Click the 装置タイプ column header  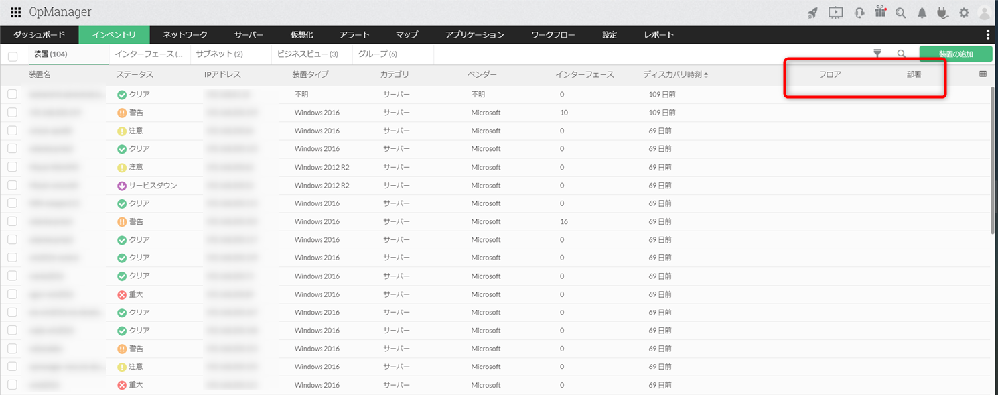[311, 74]
